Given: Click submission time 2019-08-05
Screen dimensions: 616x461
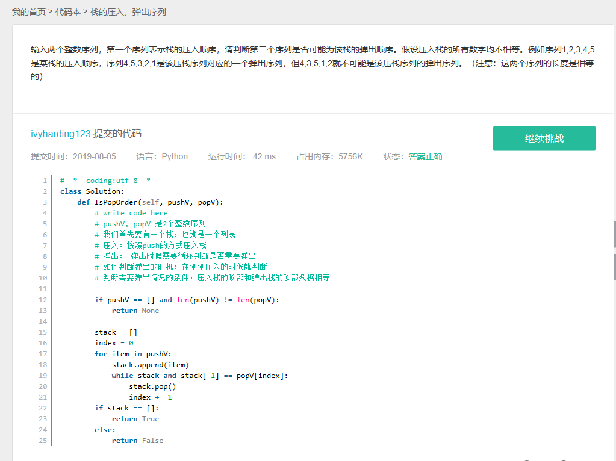Looking at the screenshot, I should (95, 156).
